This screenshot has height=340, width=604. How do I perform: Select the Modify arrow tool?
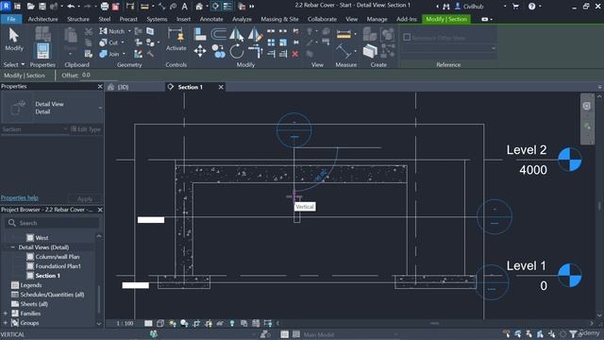14,40
